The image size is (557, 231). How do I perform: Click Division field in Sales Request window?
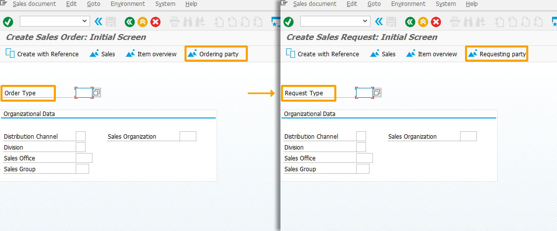(x=361, y=147)
